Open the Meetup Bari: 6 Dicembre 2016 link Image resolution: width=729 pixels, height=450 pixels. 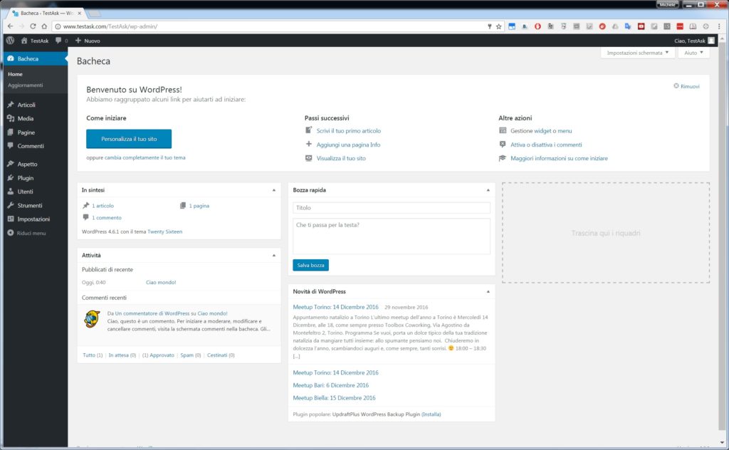click(330, 385)
